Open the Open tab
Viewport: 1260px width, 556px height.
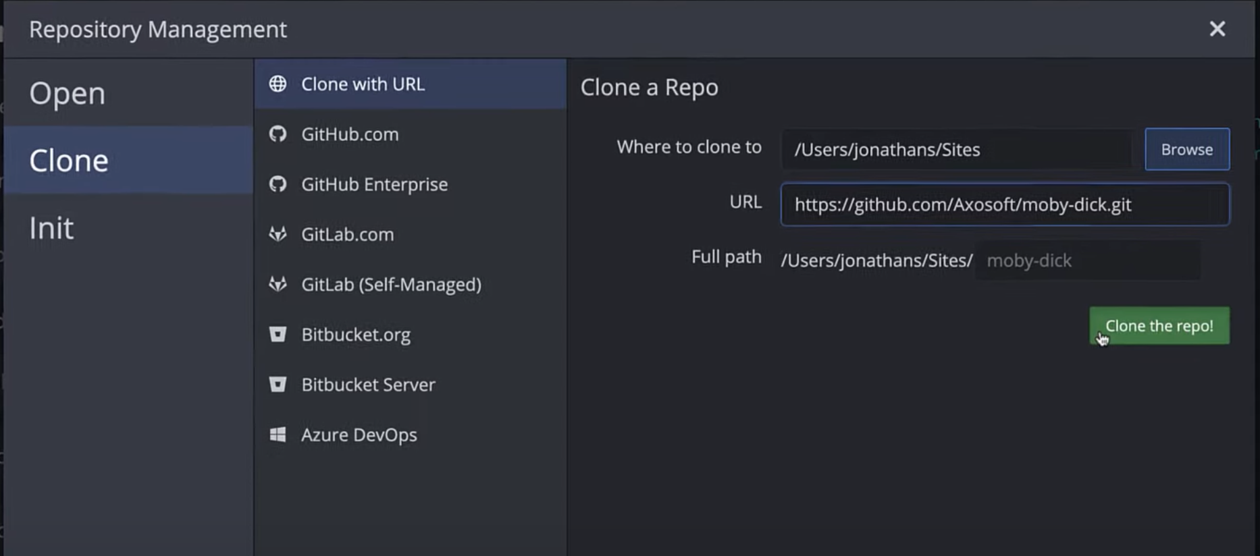(128, 92)
